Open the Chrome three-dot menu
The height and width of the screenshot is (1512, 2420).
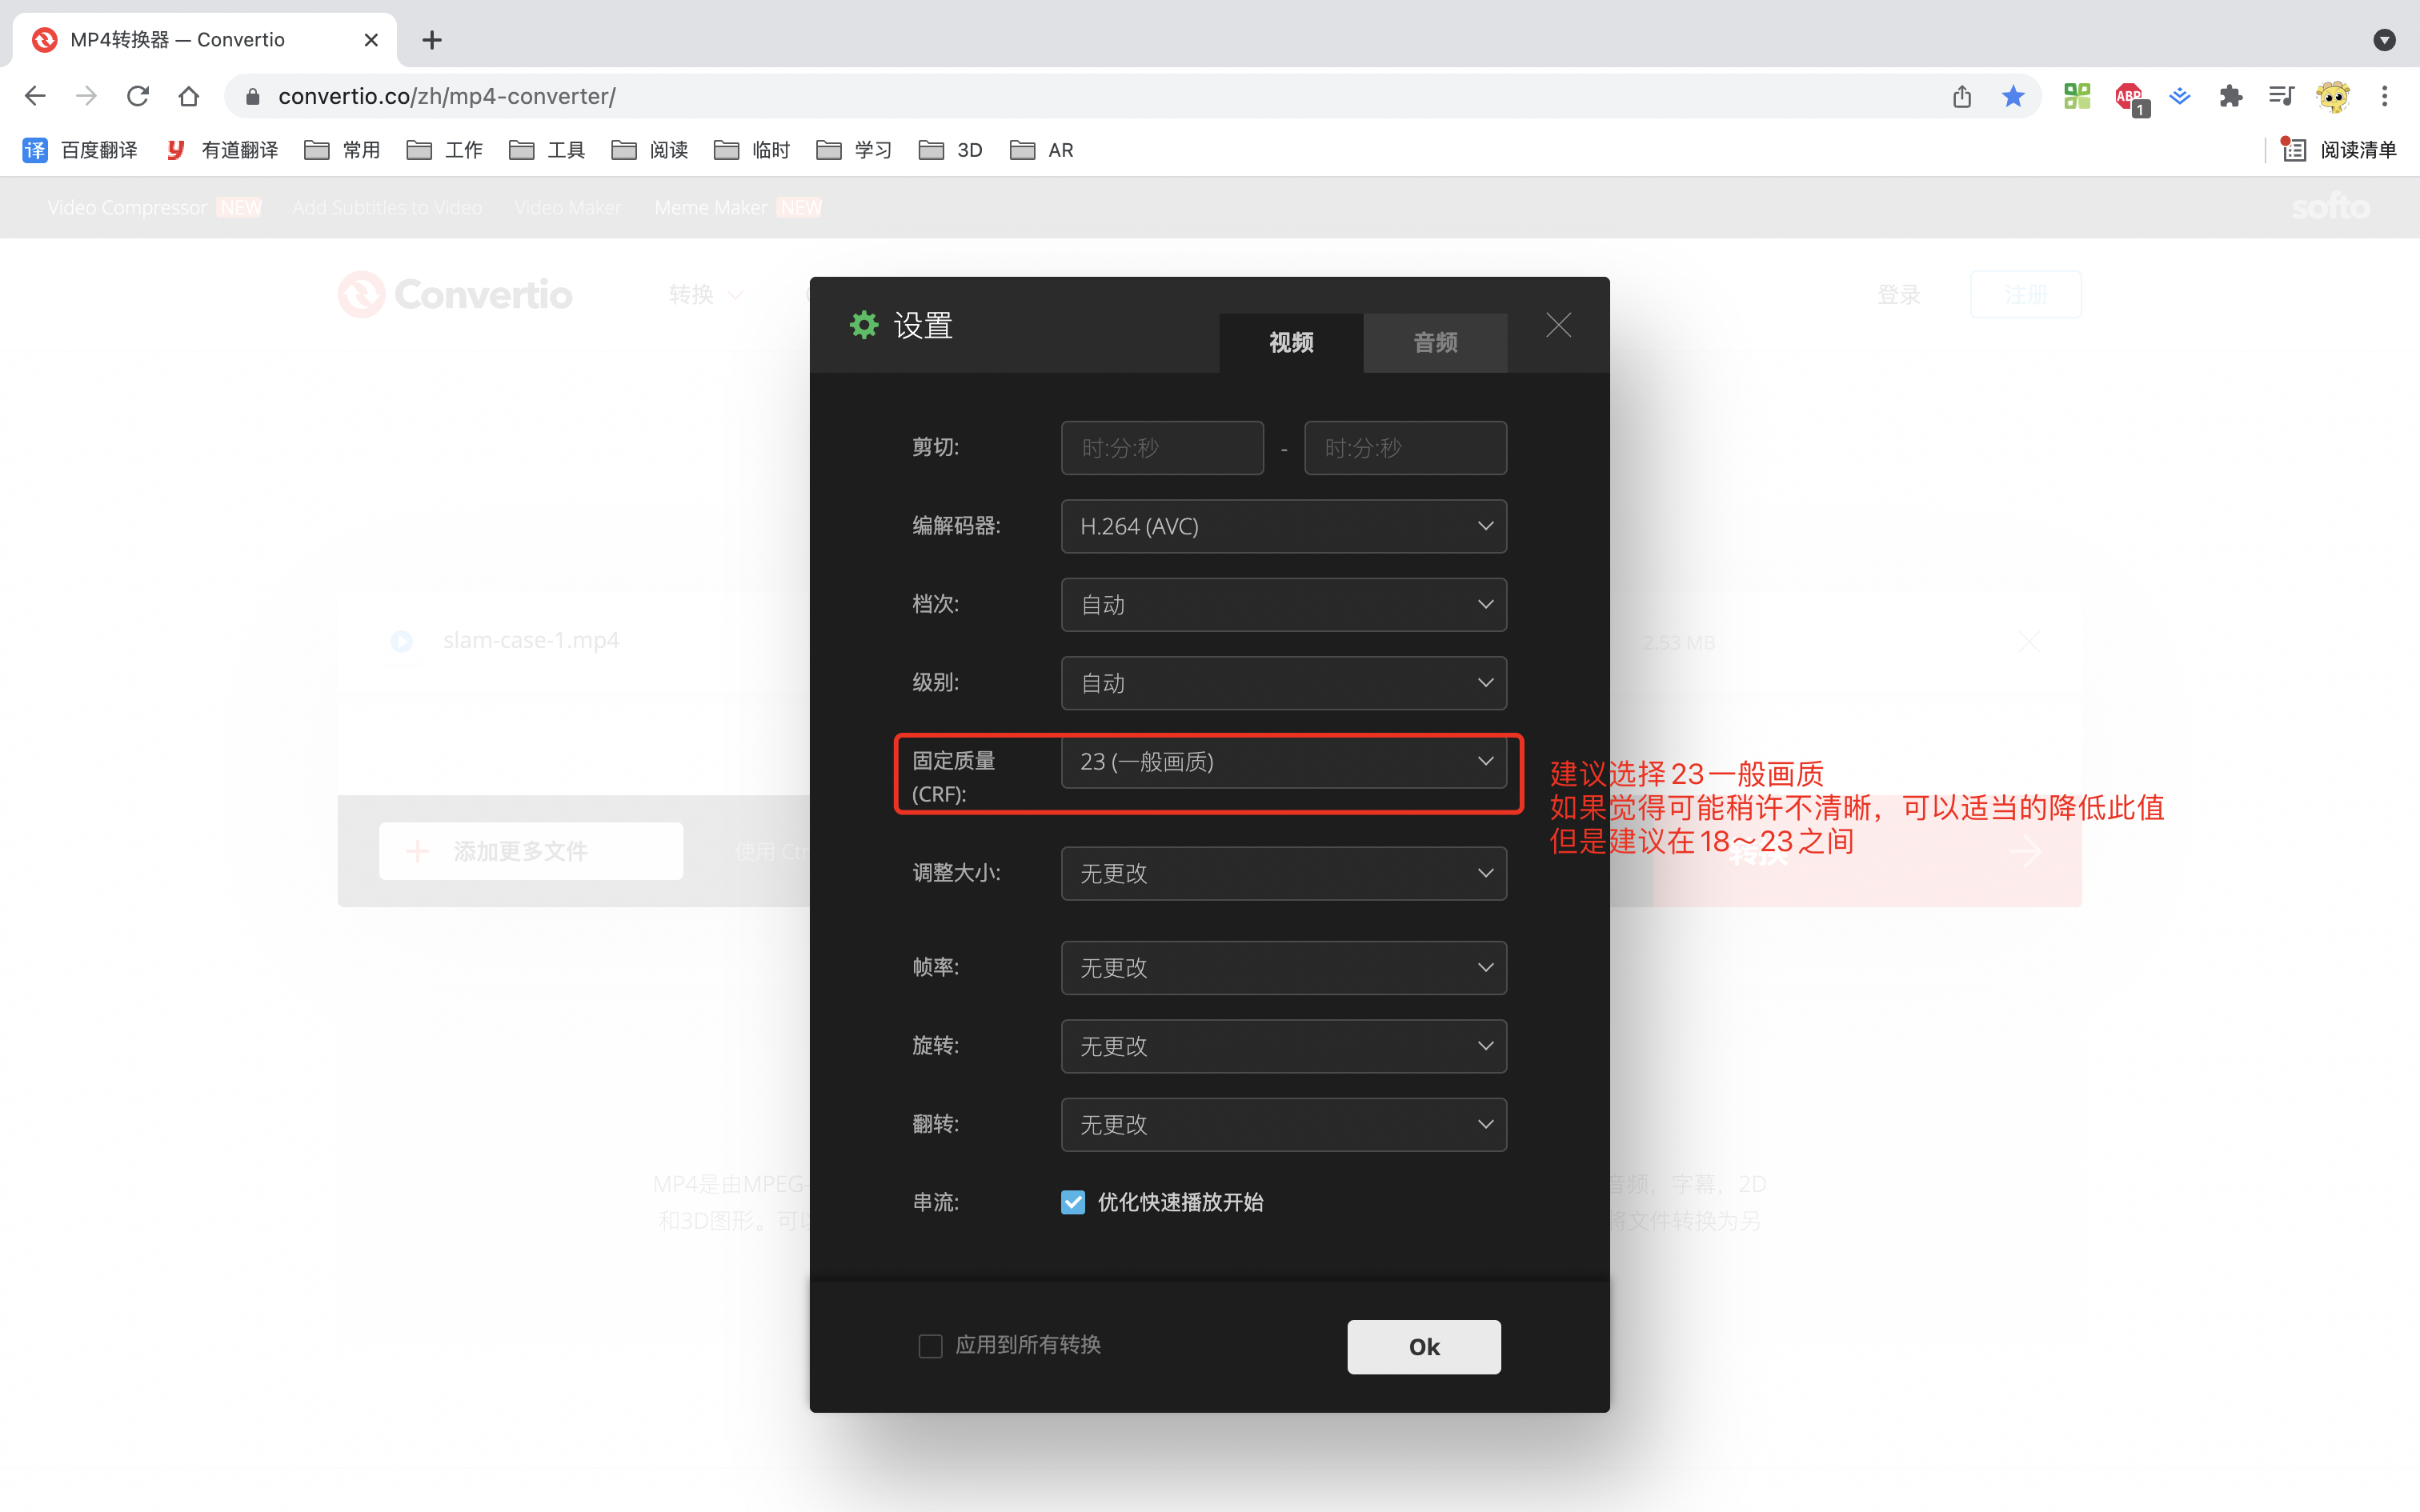[x=2384, y=96]
